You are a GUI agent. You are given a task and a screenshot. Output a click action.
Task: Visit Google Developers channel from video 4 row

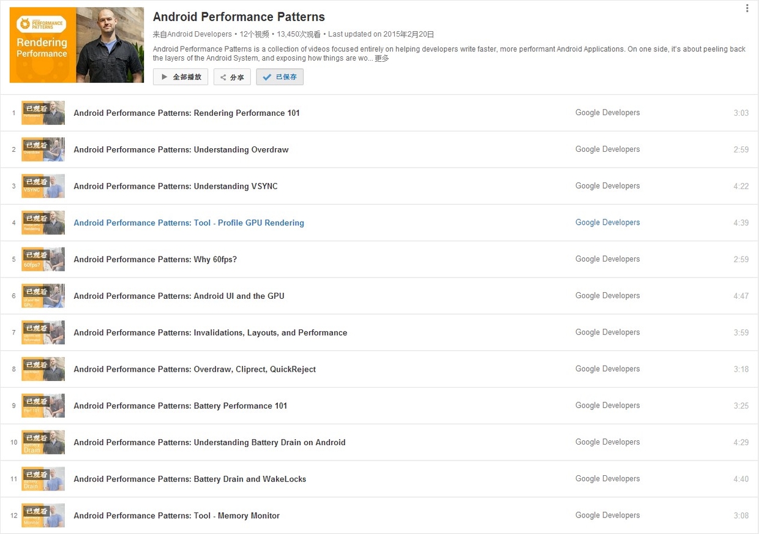[607, 222]
